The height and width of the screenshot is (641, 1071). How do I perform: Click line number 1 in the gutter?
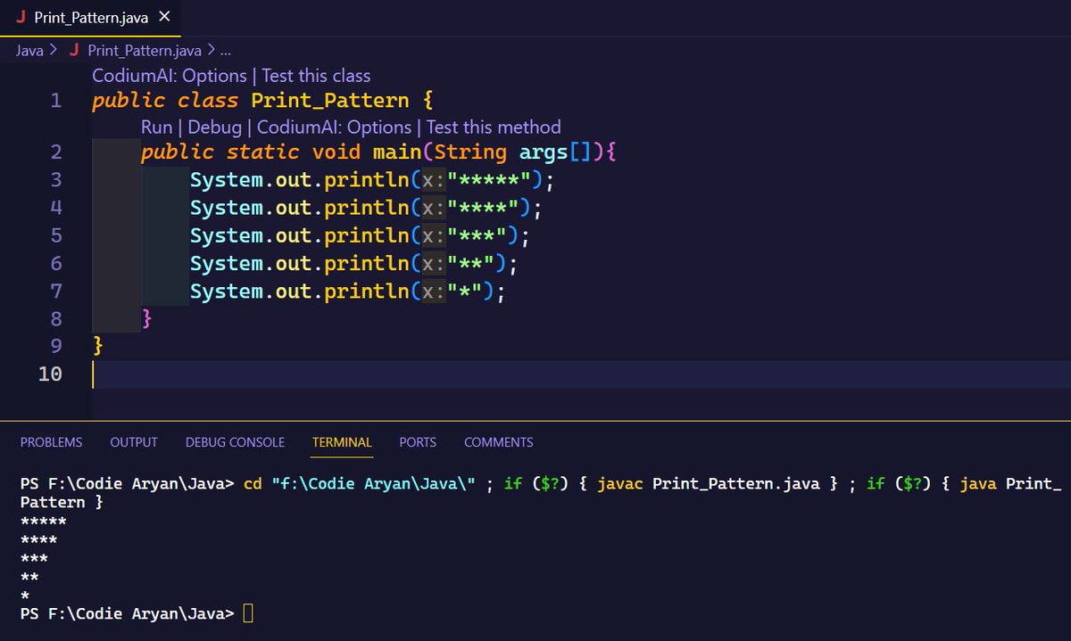tap(56, 101)
